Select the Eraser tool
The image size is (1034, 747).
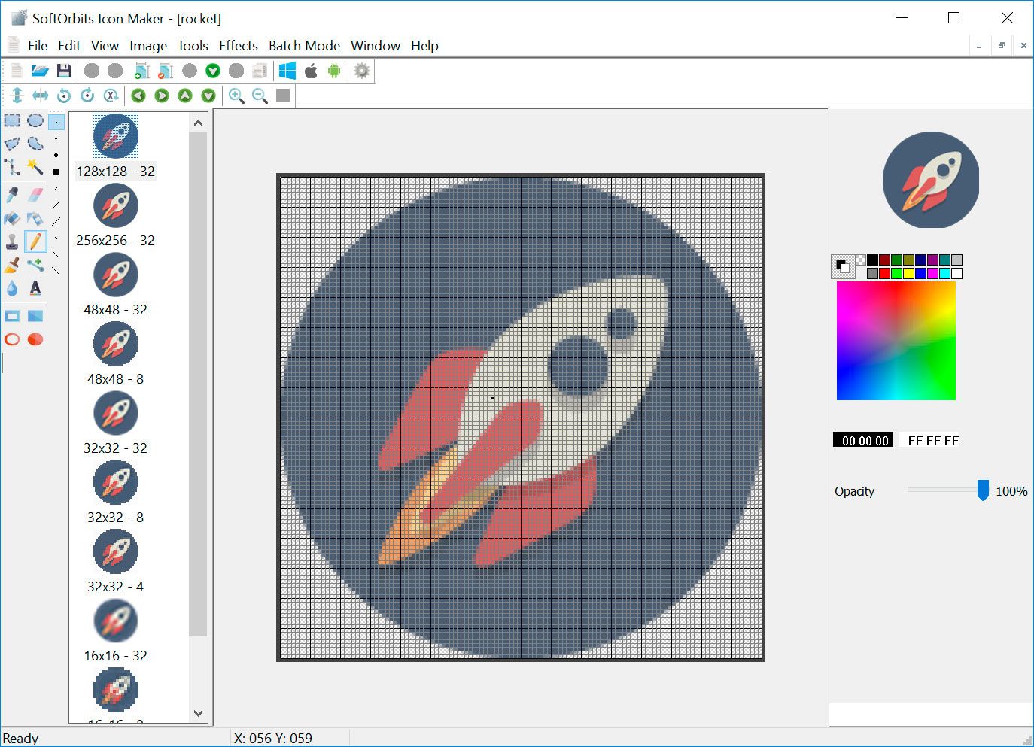click(35, 193)
